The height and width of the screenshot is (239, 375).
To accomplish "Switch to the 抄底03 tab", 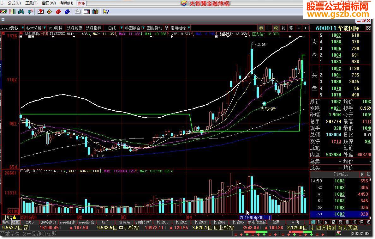I will coord(200,223).
